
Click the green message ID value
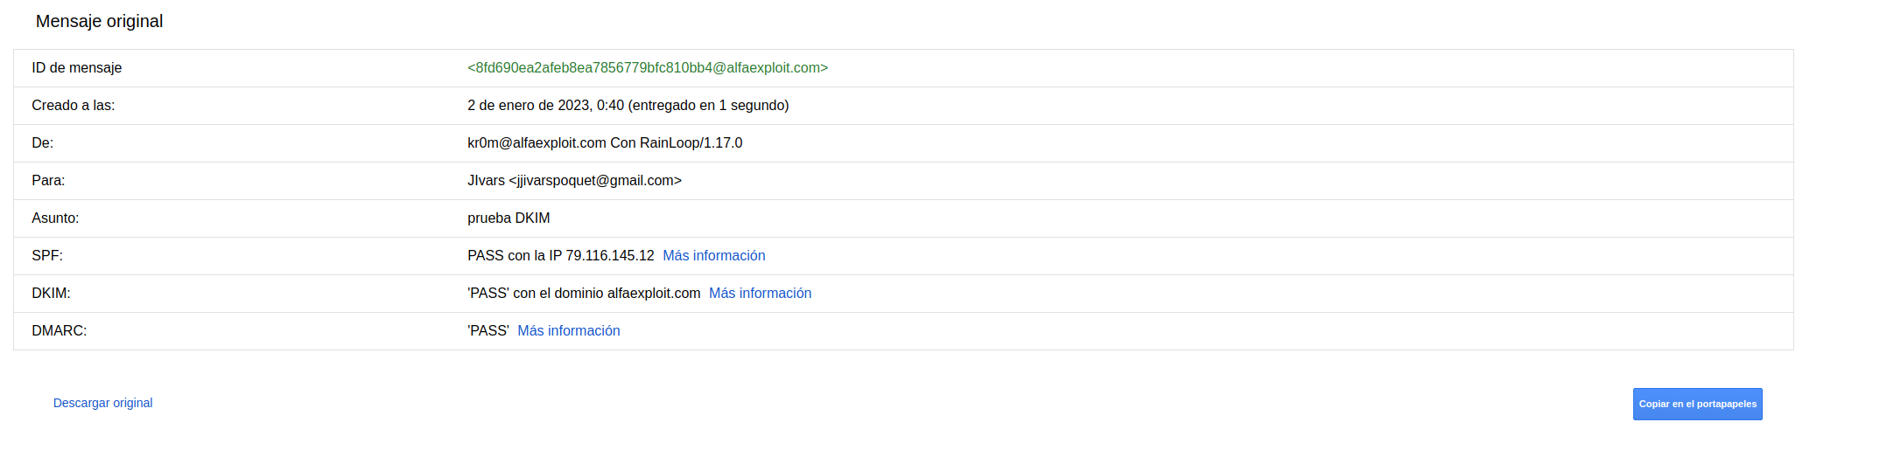pos(647,67)
